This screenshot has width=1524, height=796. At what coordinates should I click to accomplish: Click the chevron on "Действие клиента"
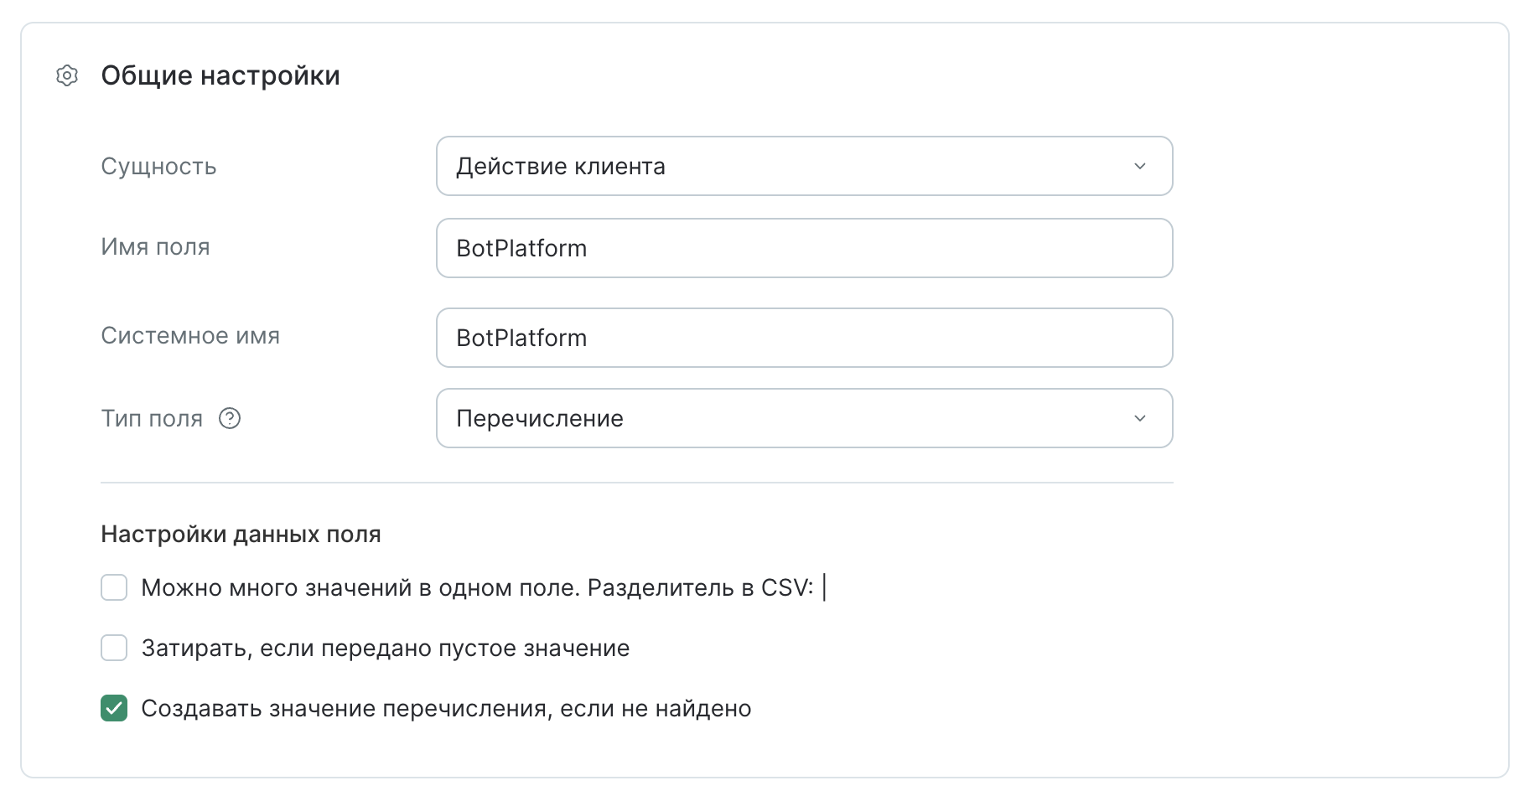pos(1138,166)
